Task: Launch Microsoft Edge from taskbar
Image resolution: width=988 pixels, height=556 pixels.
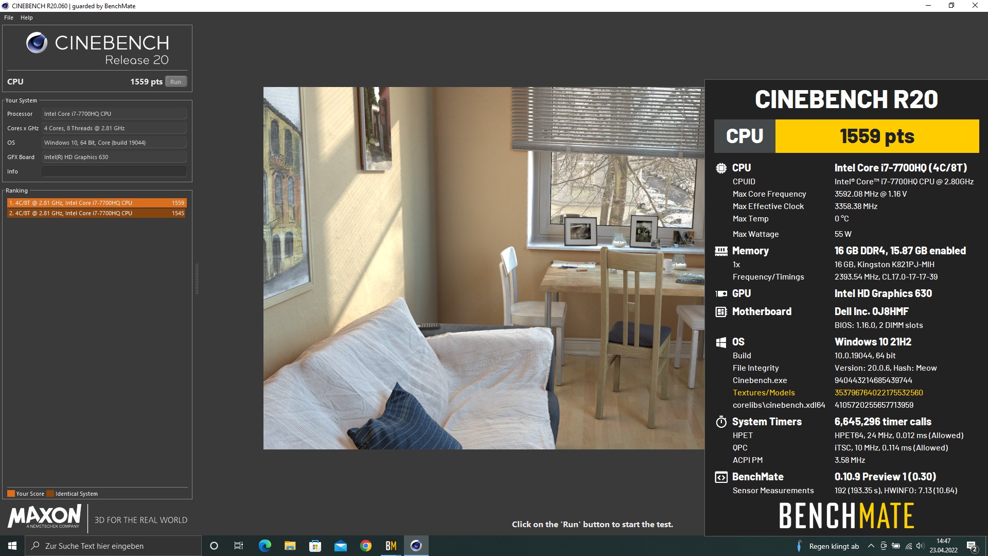Action: (264, 546)
